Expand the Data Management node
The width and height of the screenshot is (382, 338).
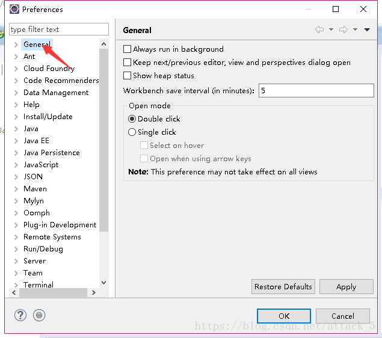[x=16, y=93]
